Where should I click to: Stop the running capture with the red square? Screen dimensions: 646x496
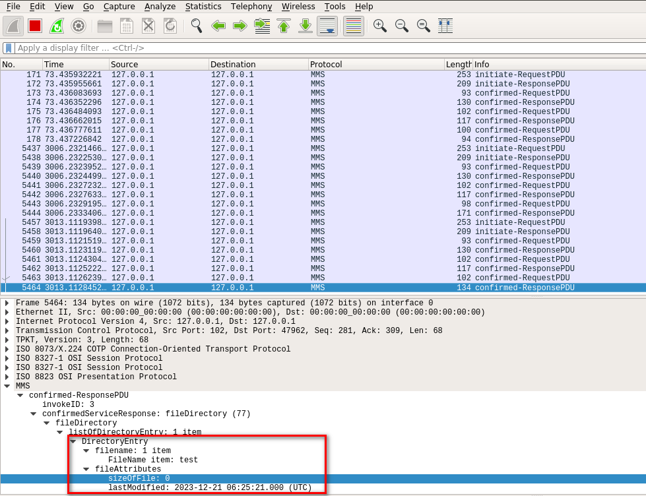[x=35, y=26]
